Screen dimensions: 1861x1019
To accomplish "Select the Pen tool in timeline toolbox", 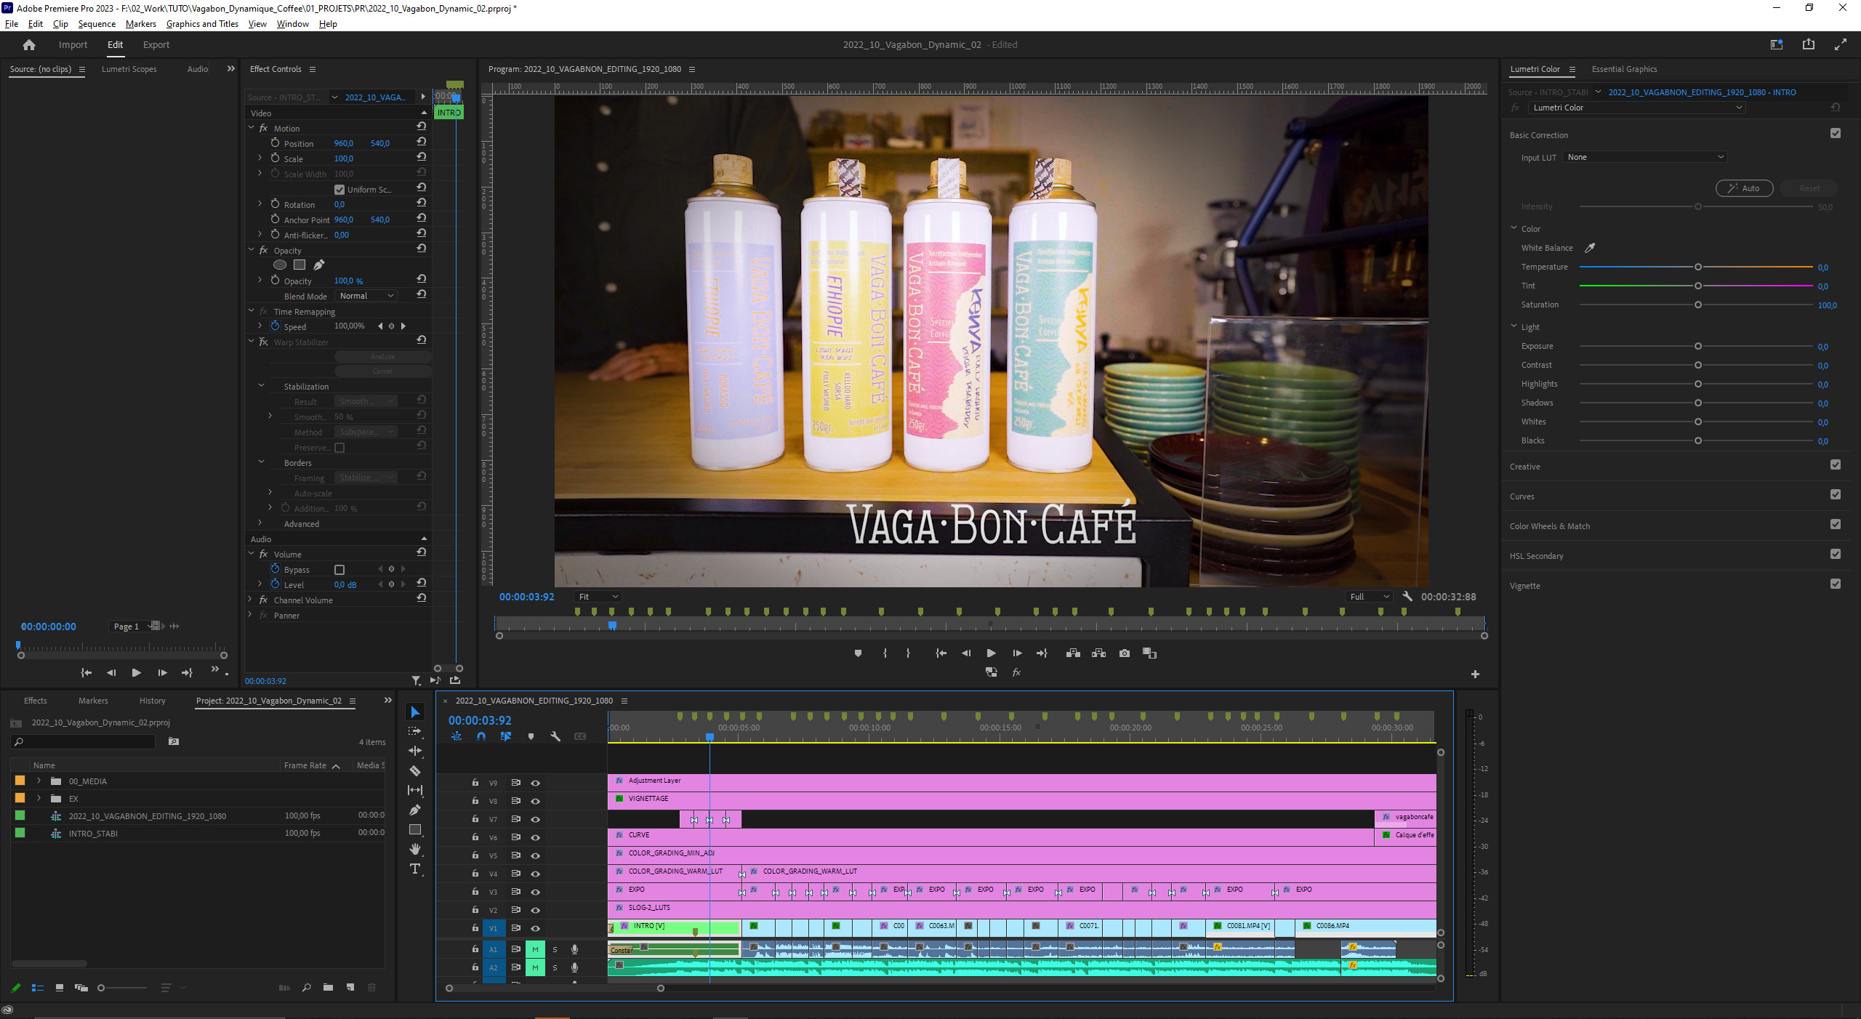I will 415,810.
